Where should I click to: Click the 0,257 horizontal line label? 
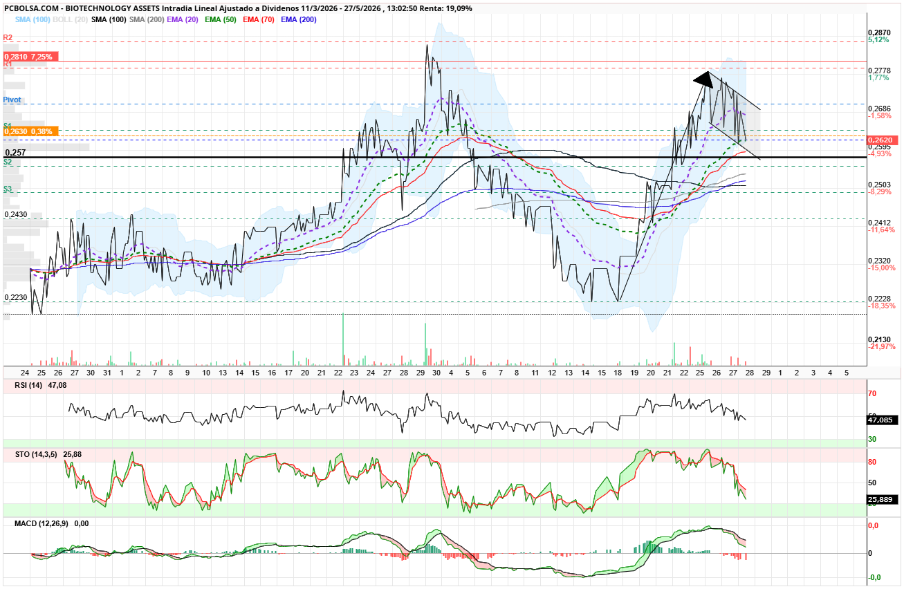coord(15,152)
